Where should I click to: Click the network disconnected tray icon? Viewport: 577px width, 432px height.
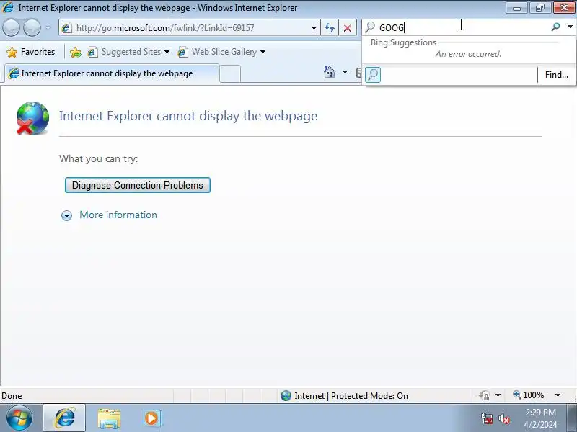pyautogui.click(x=487, y=418)
